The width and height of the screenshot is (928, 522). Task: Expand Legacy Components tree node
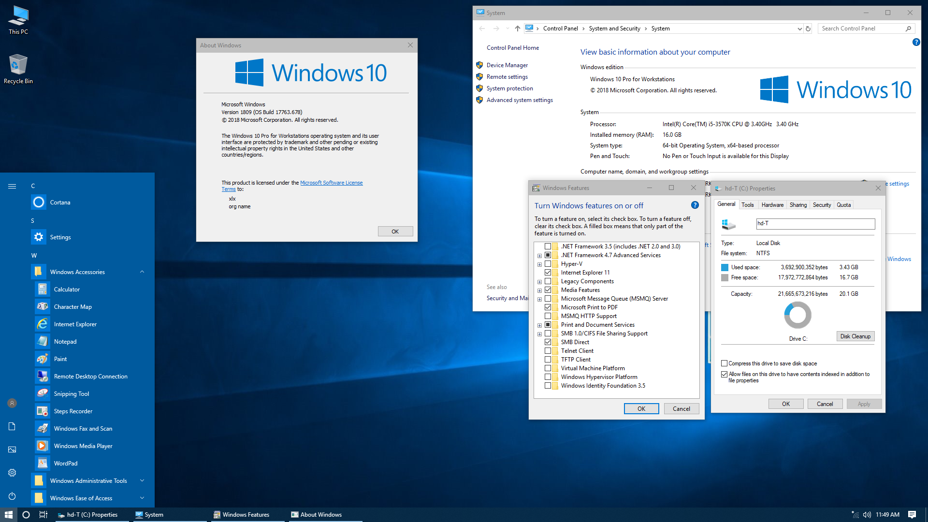tap(539, 282)
